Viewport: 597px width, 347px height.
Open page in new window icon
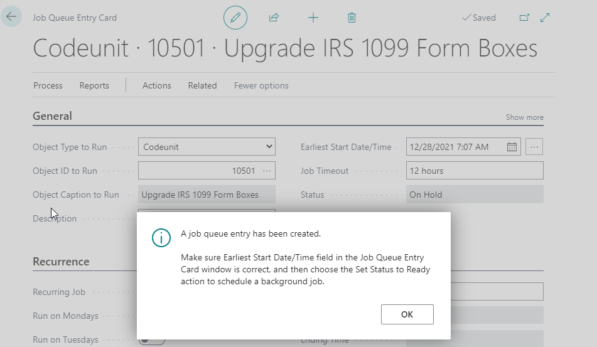524,18
